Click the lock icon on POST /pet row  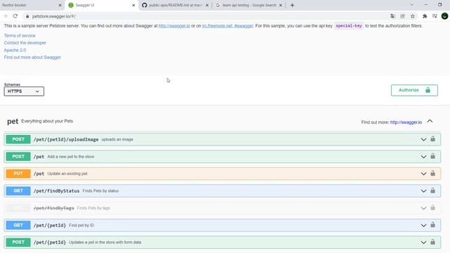pos(433,156)
